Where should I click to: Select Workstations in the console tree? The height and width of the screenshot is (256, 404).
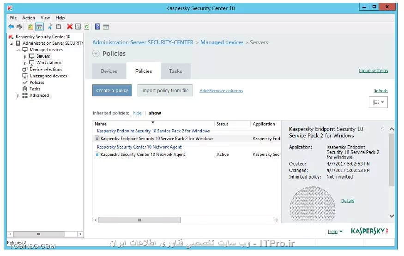[x=48, y=63]
